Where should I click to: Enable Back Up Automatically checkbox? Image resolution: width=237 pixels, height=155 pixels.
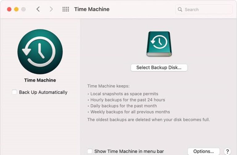[15, 92]
